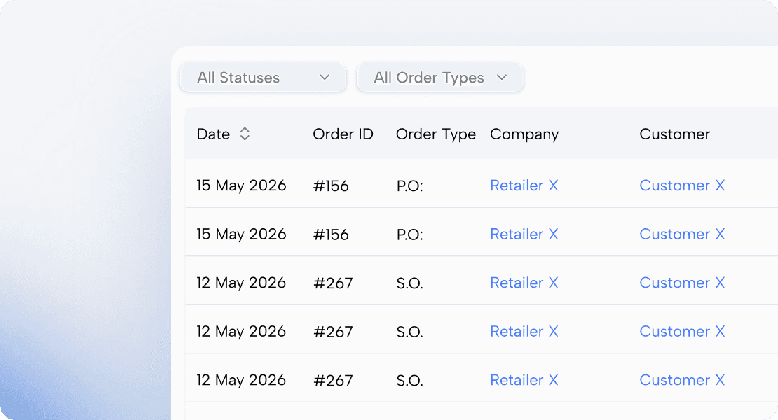
Task: Select order #156 cell in first row
Action: (x=331, y=185)
